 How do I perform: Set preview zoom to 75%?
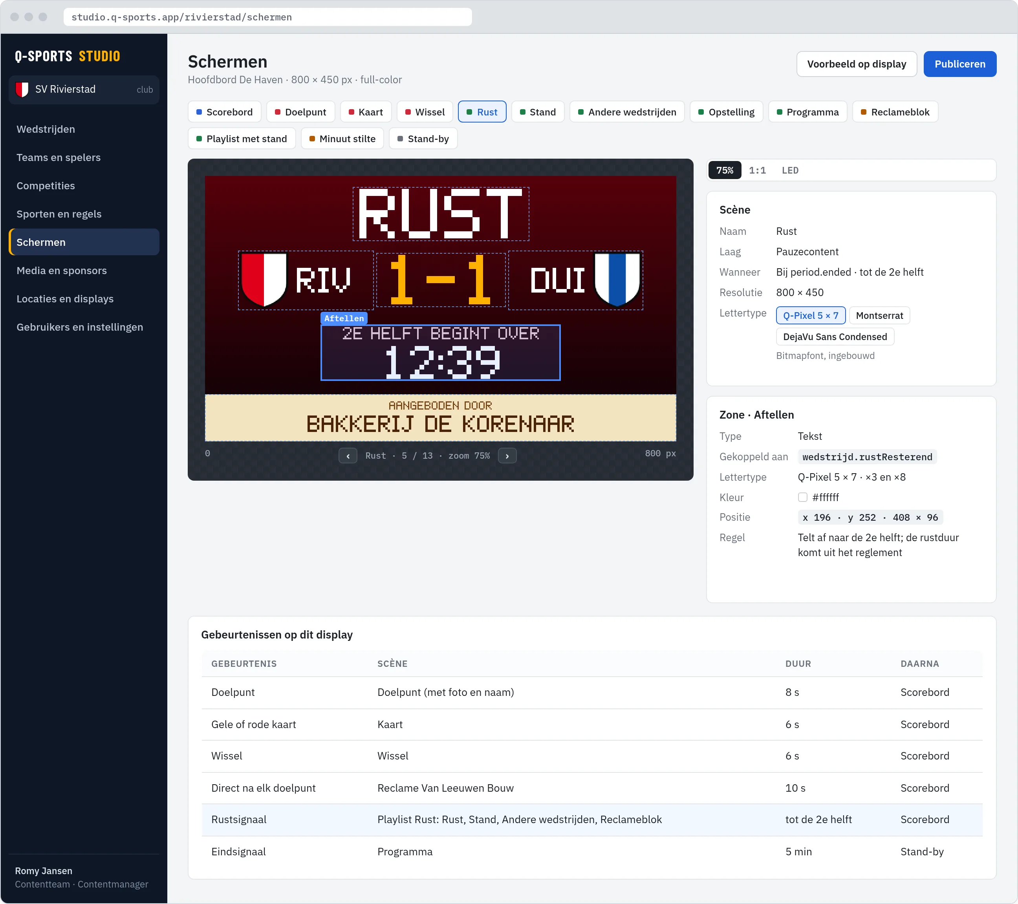[x=725, y=170]
